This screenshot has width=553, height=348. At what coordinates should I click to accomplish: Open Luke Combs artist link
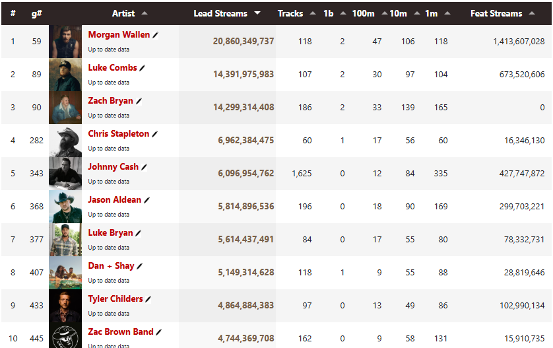click(x=112, y=68)
